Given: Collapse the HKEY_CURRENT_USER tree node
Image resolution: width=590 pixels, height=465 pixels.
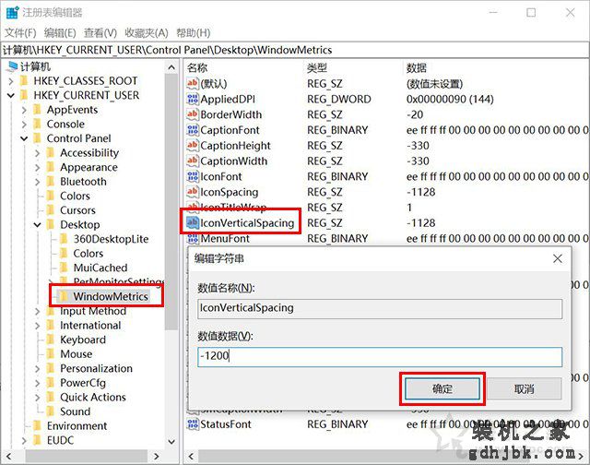Looking at the screenshot, I should [x=11, y=95].
